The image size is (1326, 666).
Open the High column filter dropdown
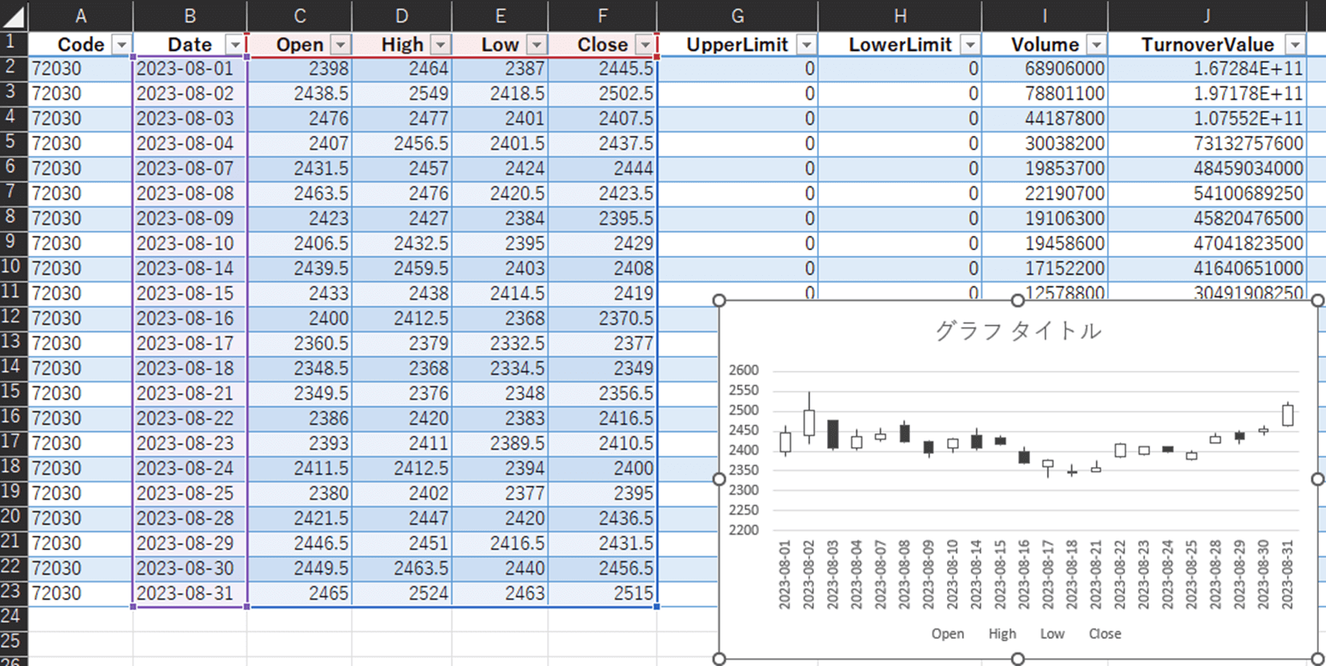(440, 45)
